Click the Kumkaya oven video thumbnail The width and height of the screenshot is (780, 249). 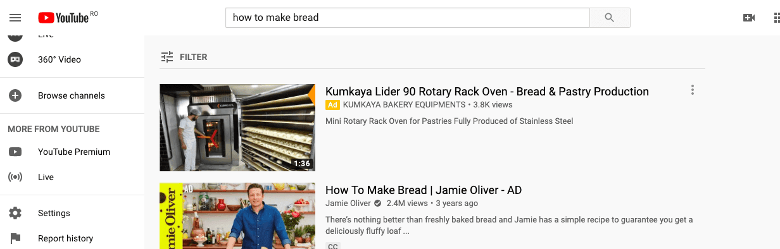pos(237,128)
